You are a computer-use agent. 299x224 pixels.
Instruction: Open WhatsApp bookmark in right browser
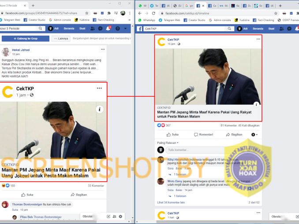pyautogui.click(x=147, y=20)
